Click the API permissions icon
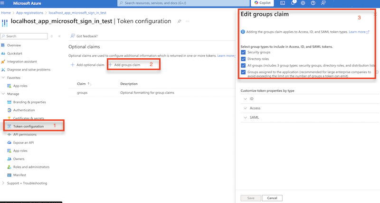380x203 pixels. [x=9, y=134]
